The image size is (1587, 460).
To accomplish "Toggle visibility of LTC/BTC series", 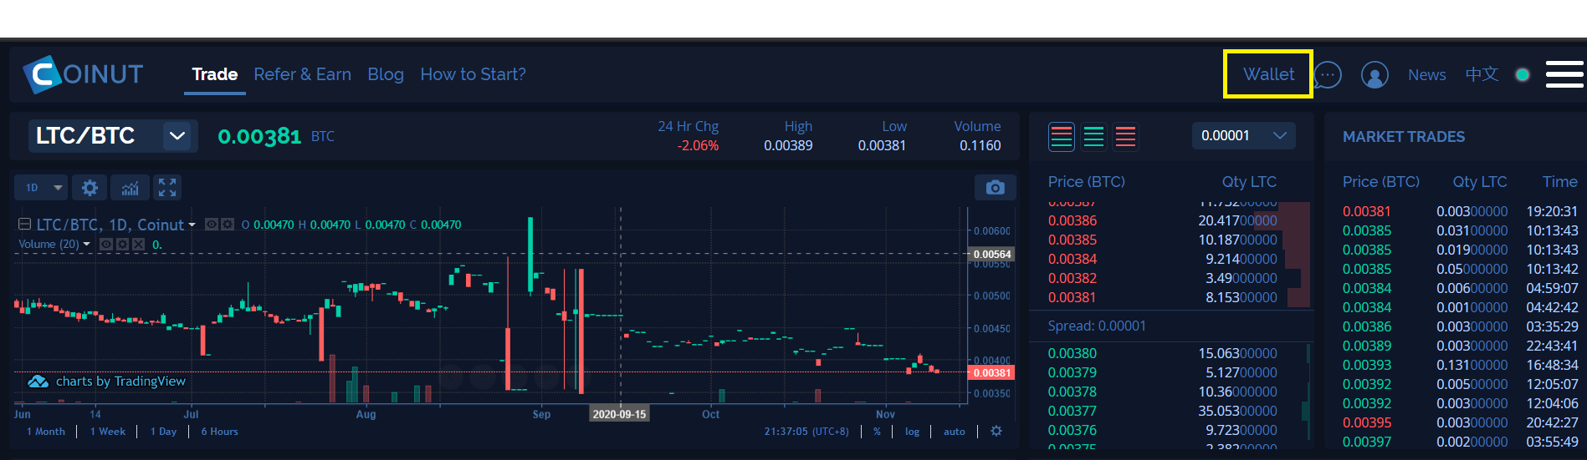I will pos(212,225).
